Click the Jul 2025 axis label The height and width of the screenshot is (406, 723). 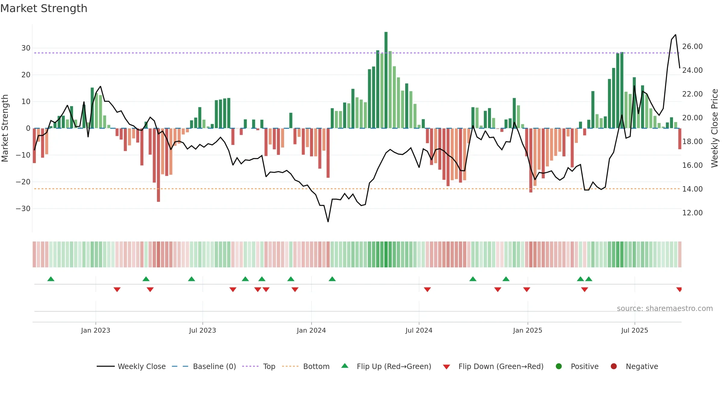(x=634, y=330)
